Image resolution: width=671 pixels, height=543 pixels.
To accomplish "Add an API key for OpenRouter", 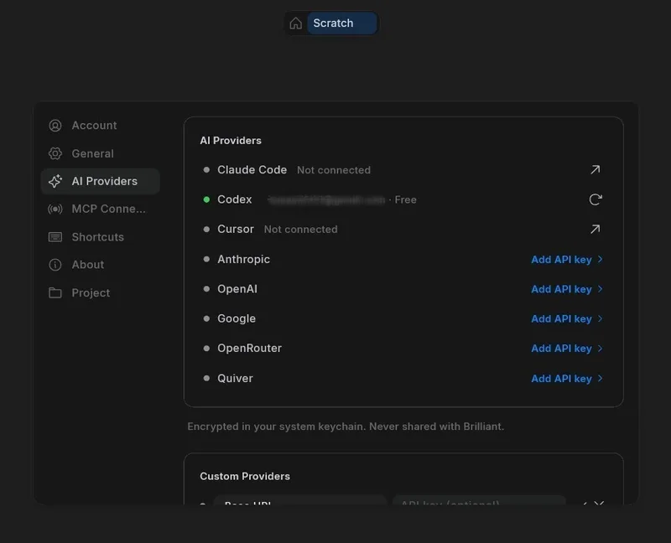I will [567, 349].
